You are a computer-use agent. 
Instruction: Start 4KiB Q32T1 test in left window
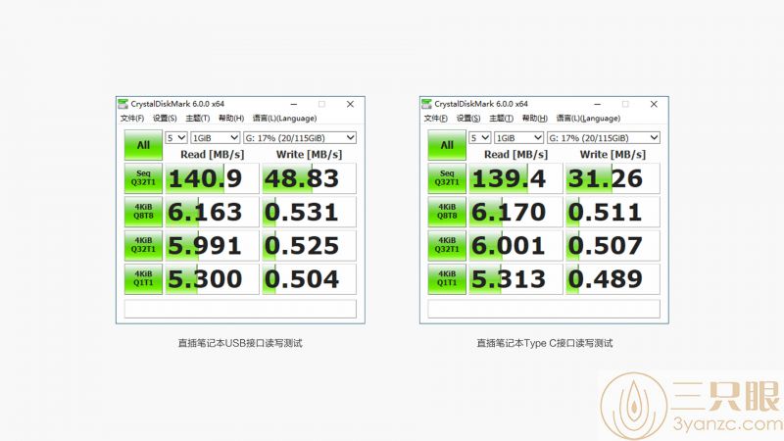point(143,245)
